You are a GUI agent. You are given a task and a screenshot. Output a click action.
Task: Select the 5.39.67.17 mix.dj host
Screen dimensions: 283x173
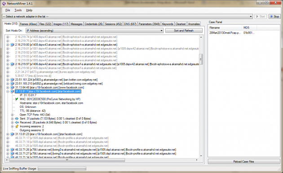click(x=33, y=76)
